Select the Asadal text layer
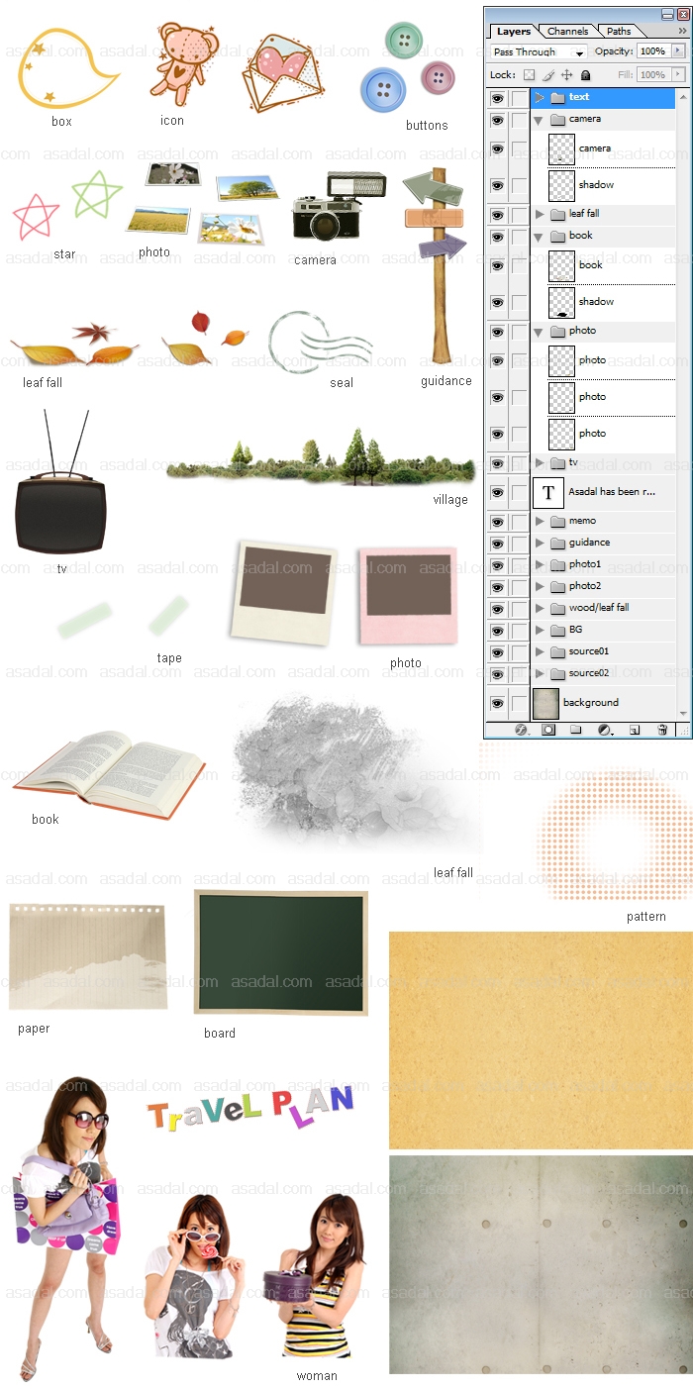693x1389 pixels. 611,492
